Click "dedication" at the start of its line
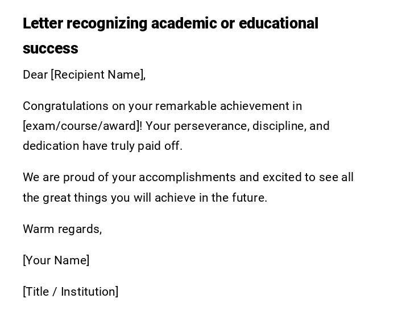This screenshot has height=327, width=398. click(x=51, y=146)
